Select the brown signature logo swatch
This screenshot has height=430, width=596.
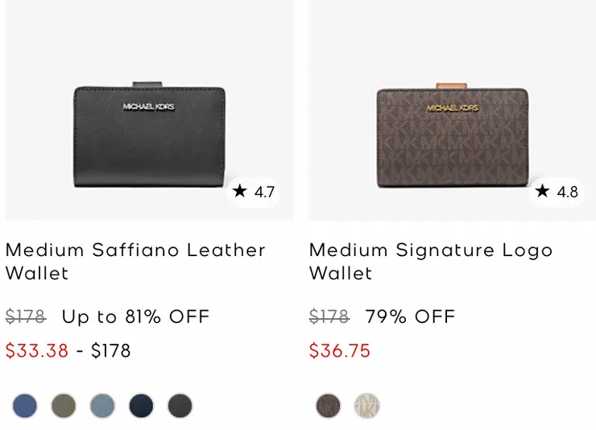[328, 406]
